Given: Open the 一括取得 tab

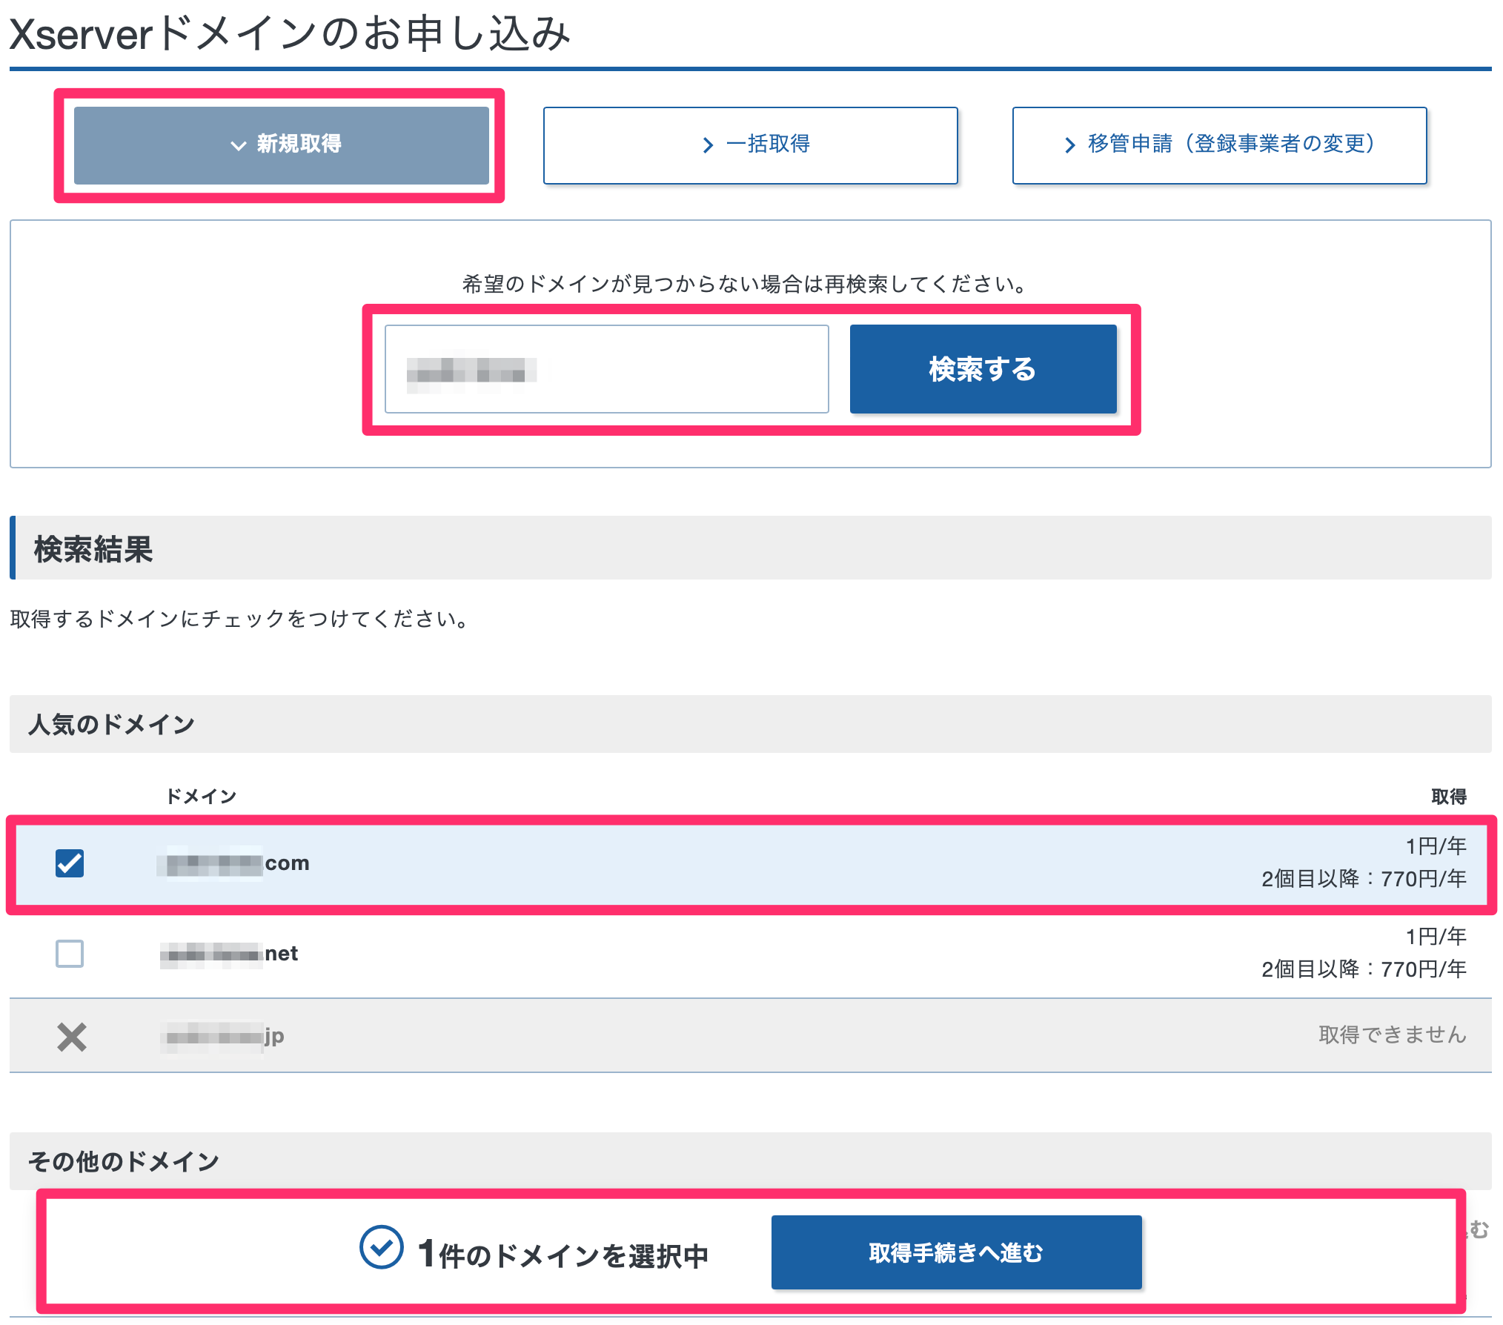Looking at the screenshot, I should tap(750, 145).
